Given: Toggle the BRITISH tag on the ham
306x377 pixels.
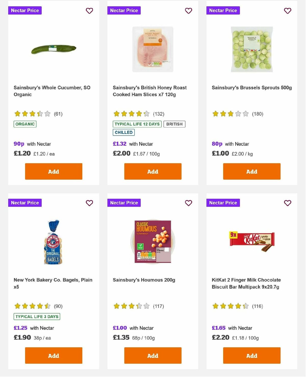Looking at the screenshot, I should [x=174, y=124].
